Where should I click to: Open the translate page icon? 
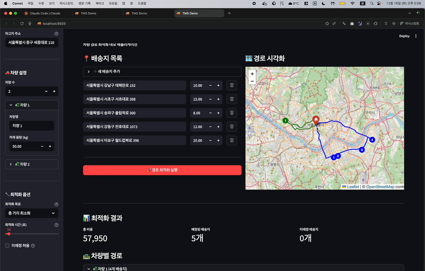click(344, 24)
